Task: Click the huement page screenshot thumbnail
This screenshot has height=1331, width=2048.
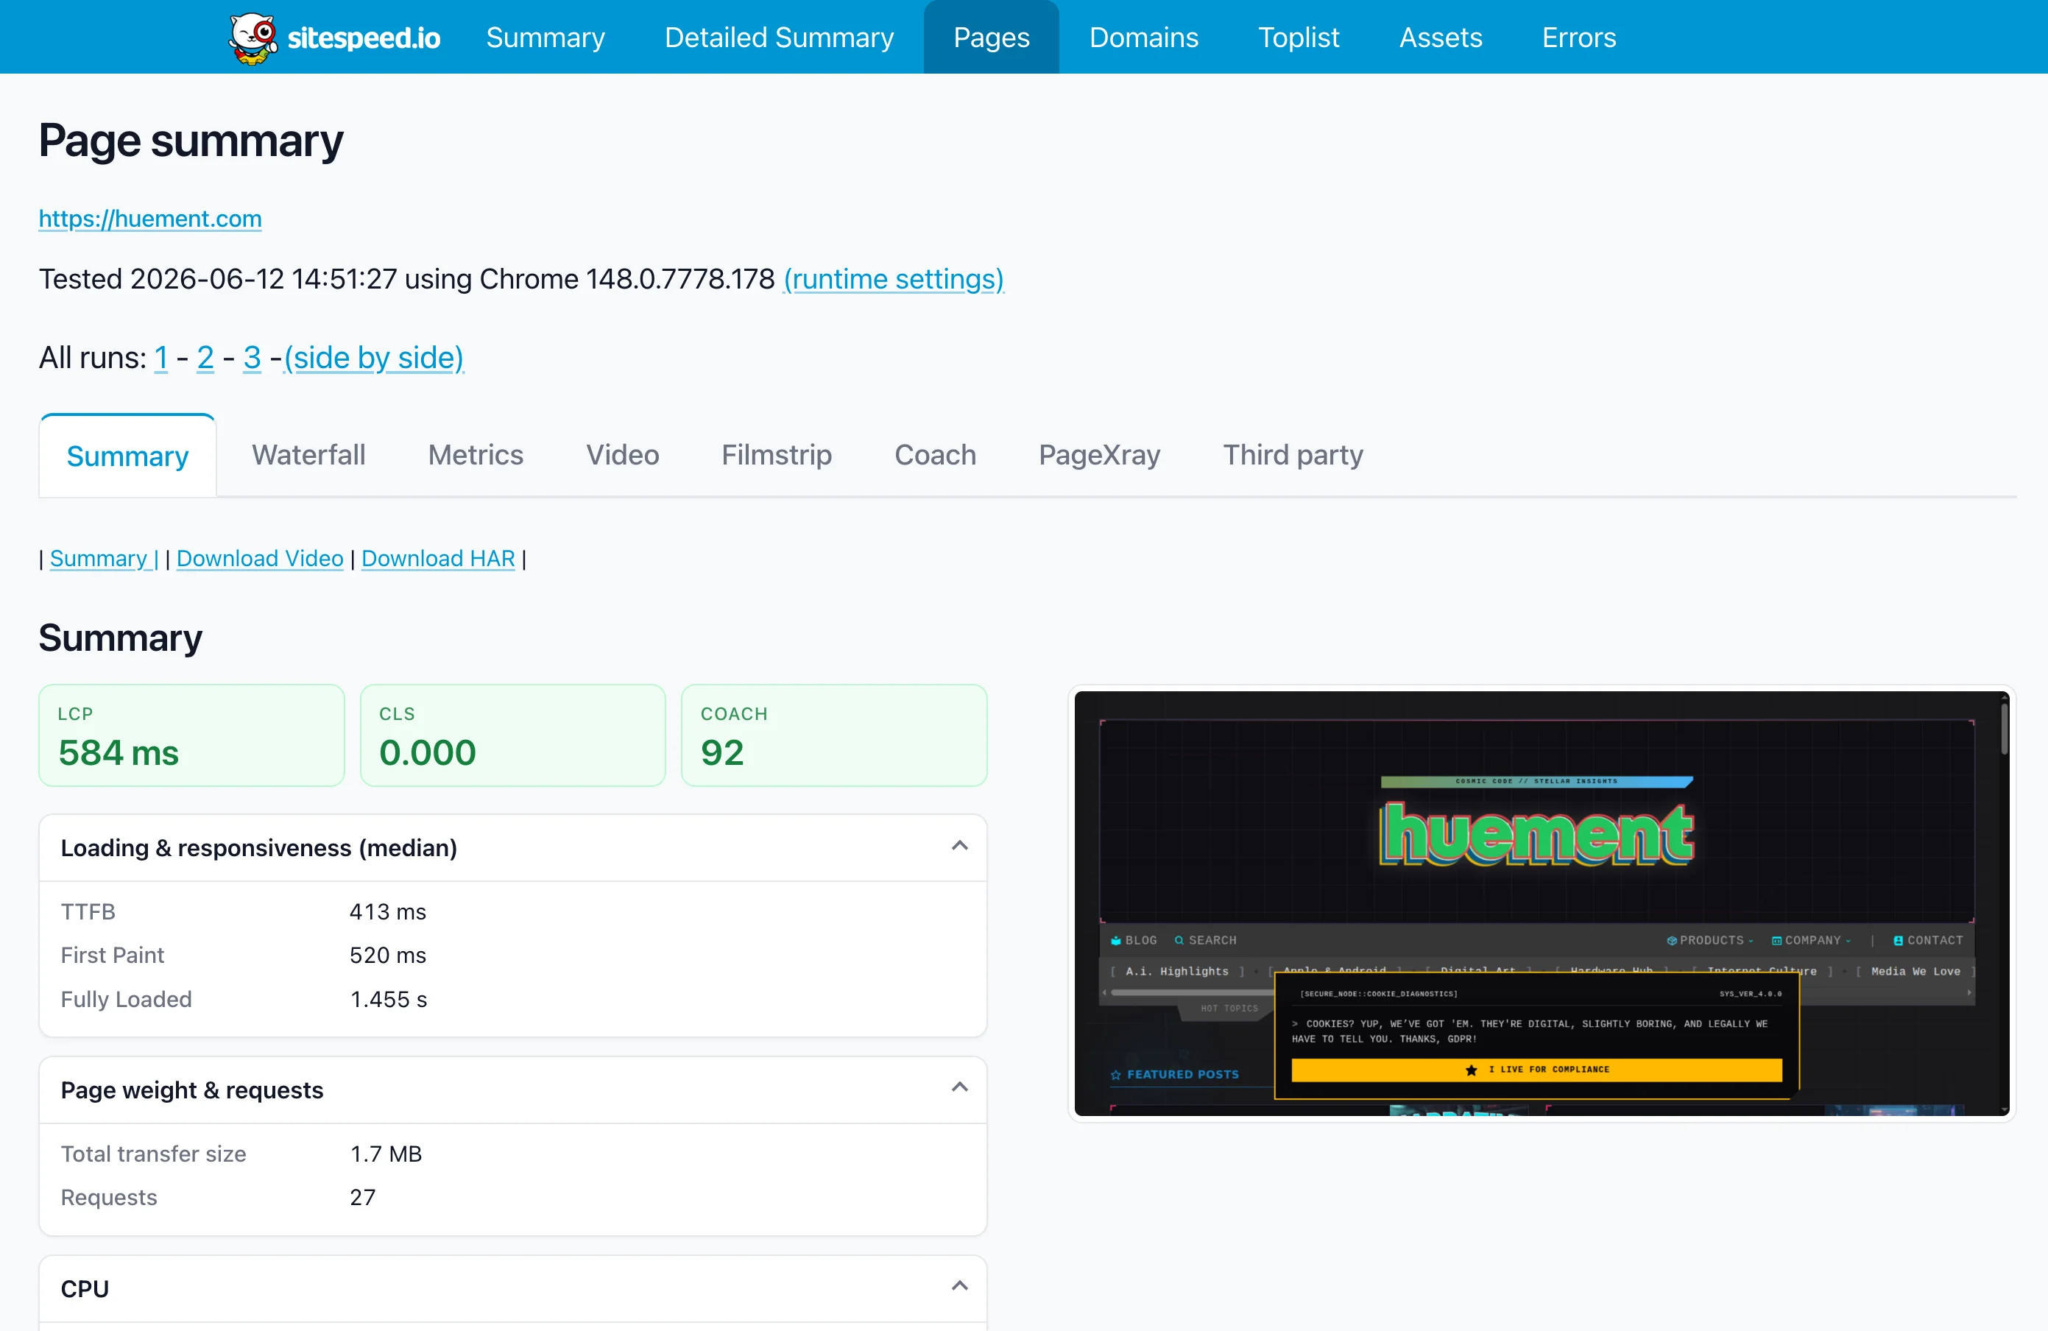Action: [1542, 903]
